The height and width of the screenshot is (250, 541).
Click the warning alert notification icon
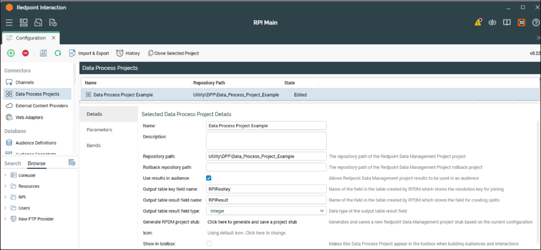[x=478, y=23]
